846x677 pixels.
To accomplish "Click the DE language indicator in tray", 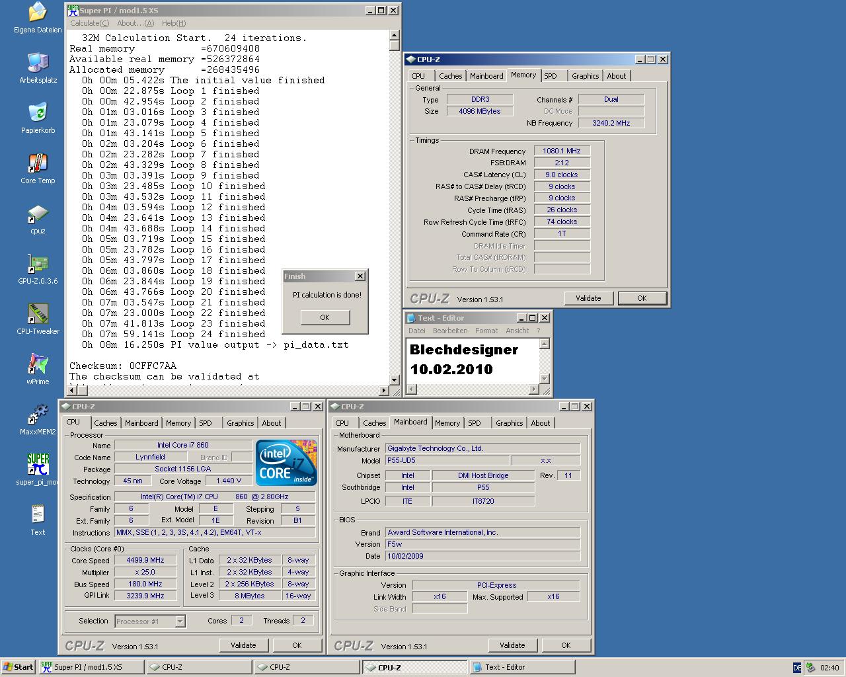I will click(796, 668).
